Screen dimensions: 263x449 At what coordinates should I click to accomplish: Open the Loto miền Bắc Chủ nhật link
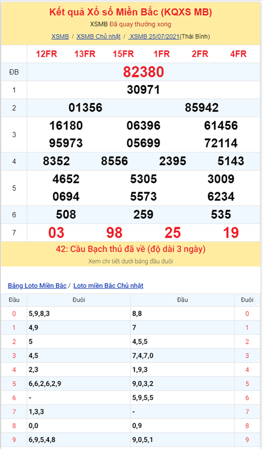(108, 285)
